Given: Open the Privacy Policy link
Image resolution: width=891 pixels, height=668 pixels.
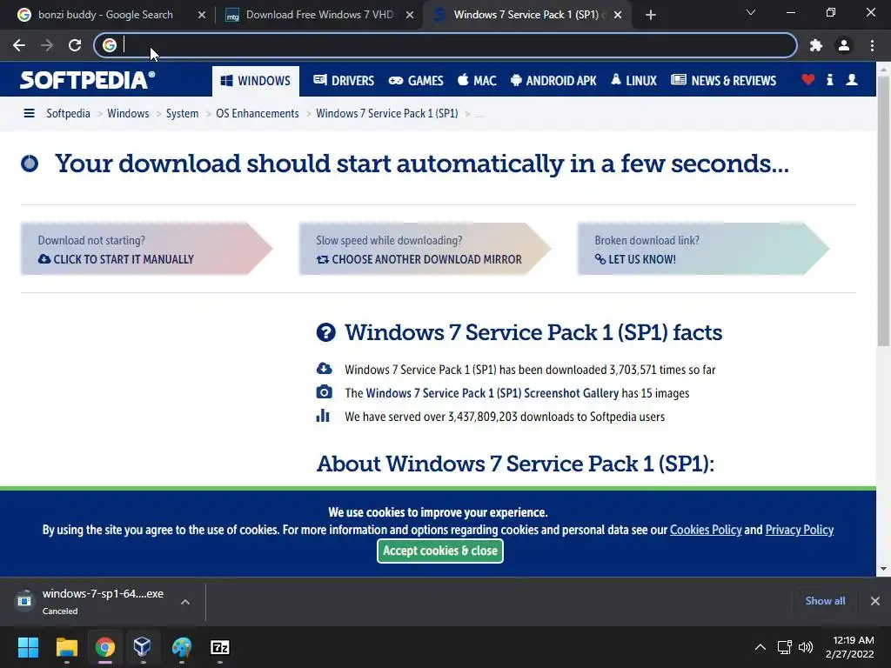Looking at the screenshot, I should pos(799,530).
